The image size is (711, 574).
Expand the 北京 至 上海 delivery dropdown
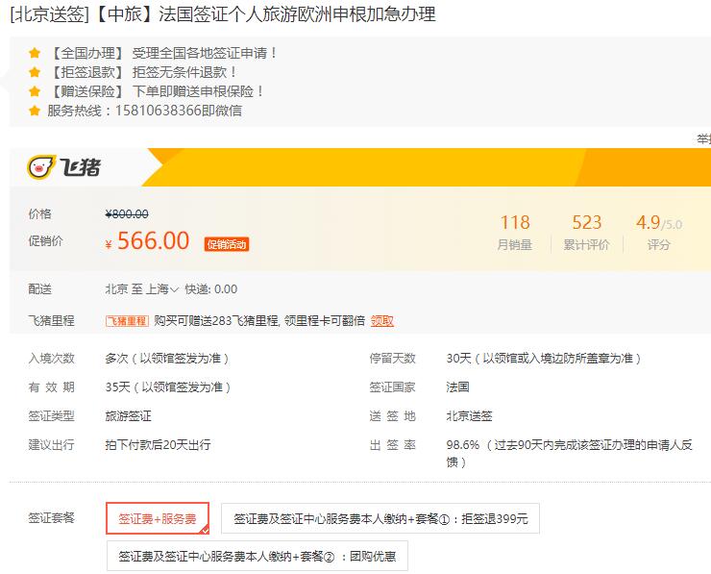[x=142, y=289]
